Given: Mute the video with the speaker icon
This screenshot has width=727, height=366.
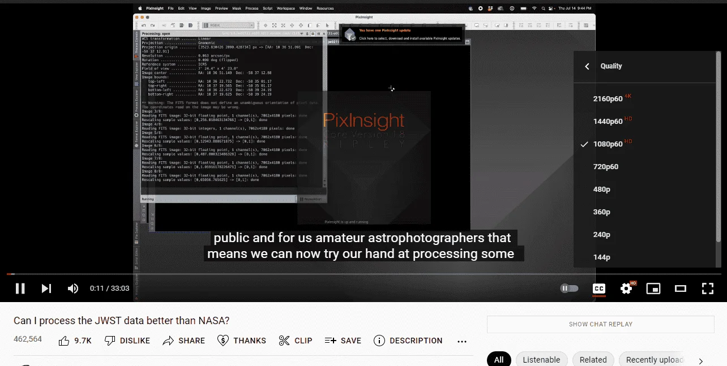Looking at the screenshot, I should tap(73, 289).
